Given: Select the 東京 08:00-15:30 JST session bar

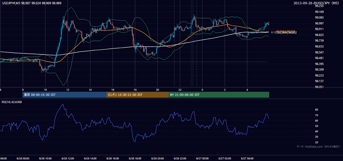Looking at the screenshot, I should pyautogui.click(x=64, y=95).
